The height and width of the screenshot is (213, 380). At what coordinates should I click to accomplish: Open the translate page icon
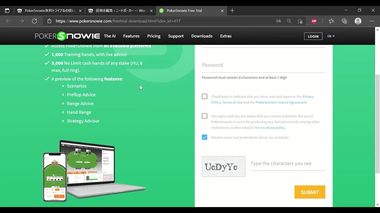pyautogui.click(x=278, y=21)
